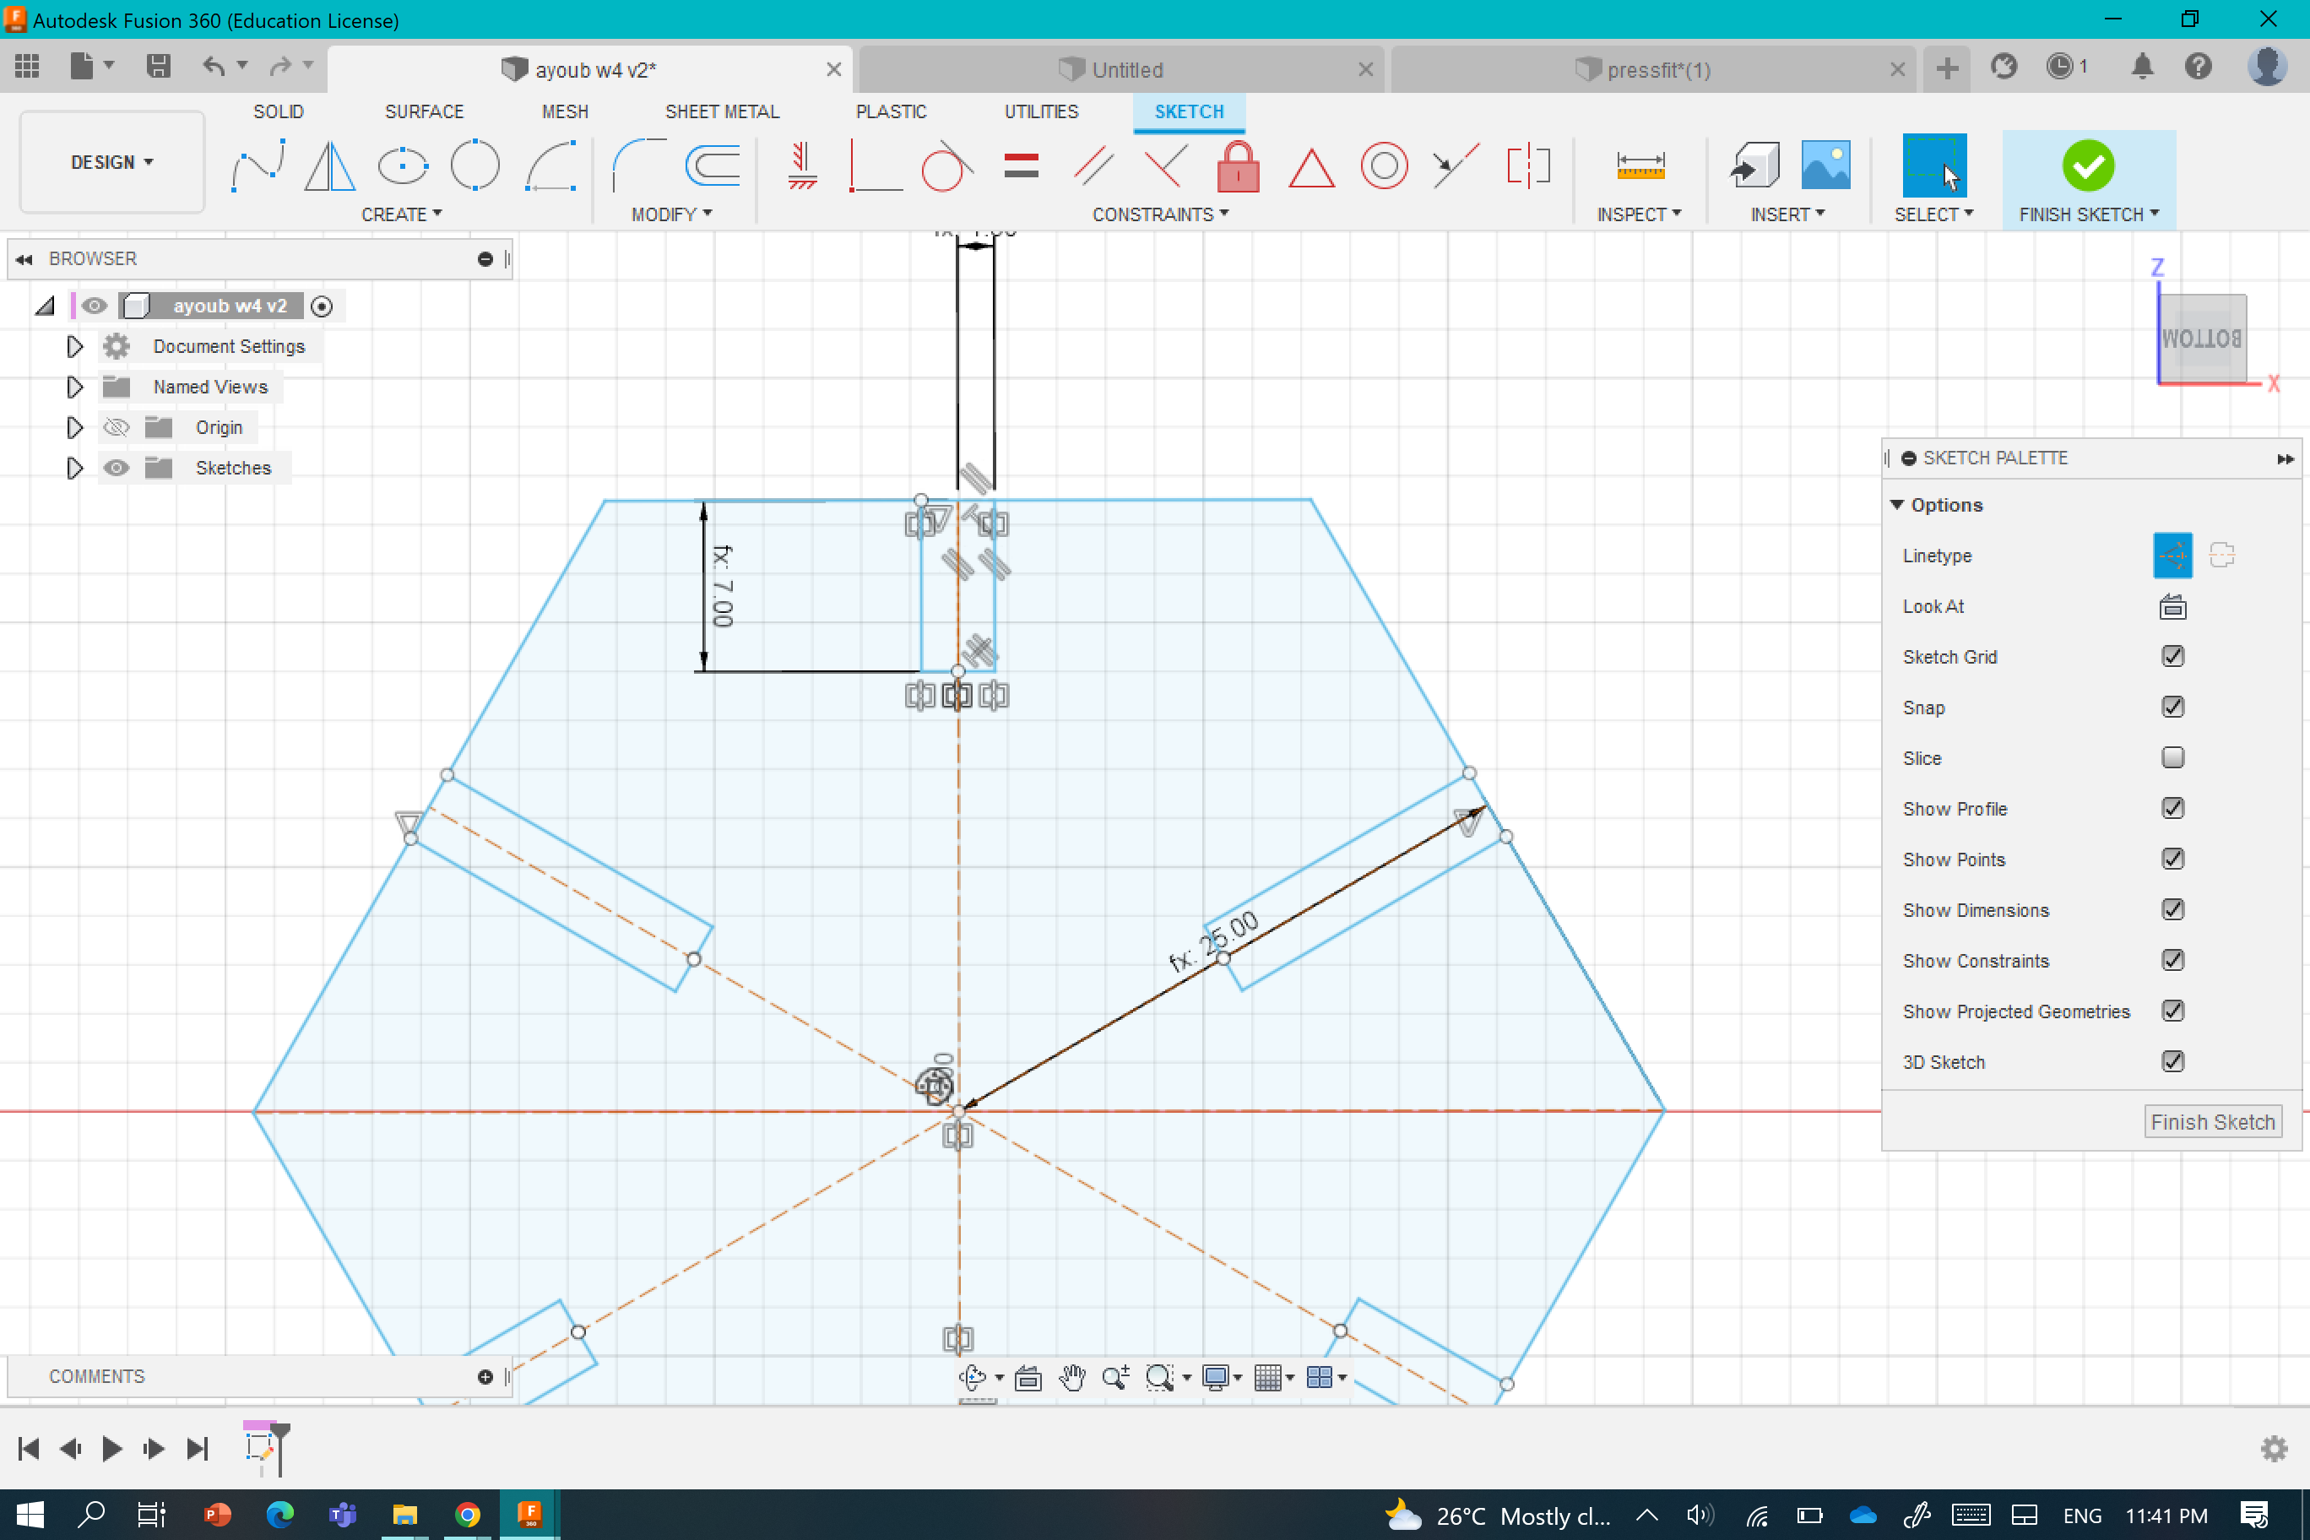Uncheck the Sketch Grid checkbox

point(2172,656)
